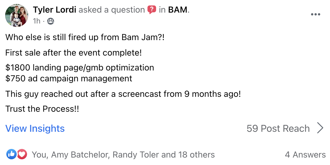The height and width of the screenshot is (165, 330).
Task: Click the red heart Love reaction icon
Action: click(22, 155)
